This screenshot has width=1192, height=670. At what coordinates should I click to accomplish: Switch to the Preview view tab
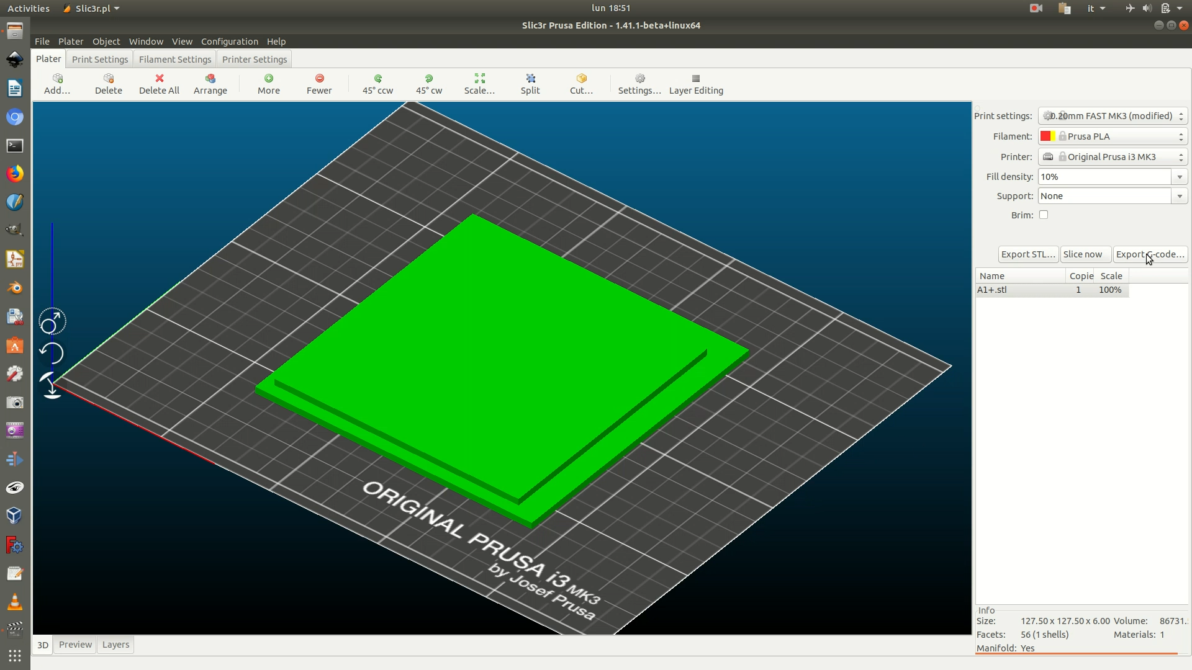coord(75,645)
